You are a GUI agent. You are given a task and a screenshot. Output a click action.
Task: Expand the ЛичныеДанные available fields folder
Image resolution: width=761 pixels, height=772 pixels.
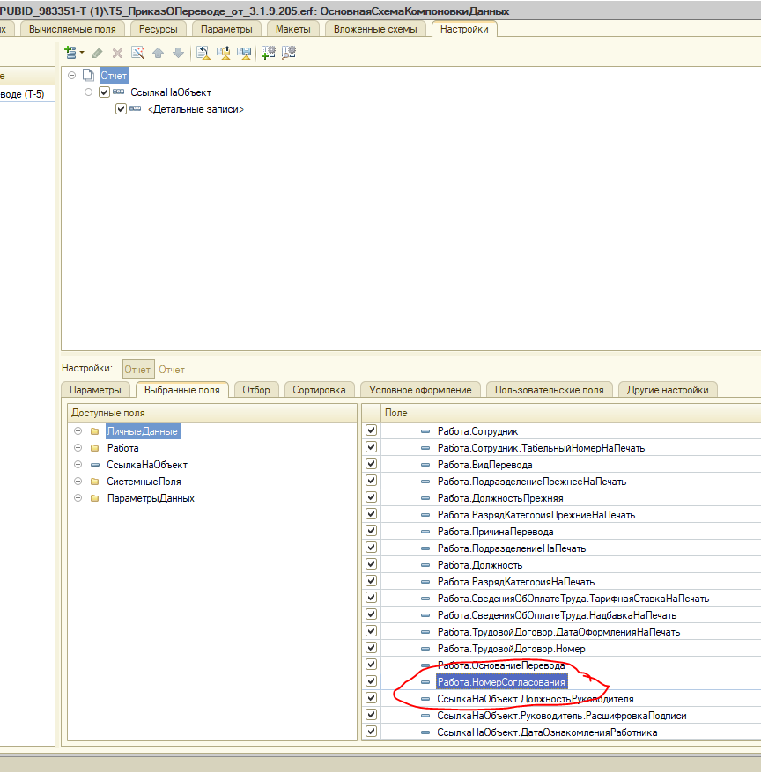pyautogui.click(x=78, y=430)
